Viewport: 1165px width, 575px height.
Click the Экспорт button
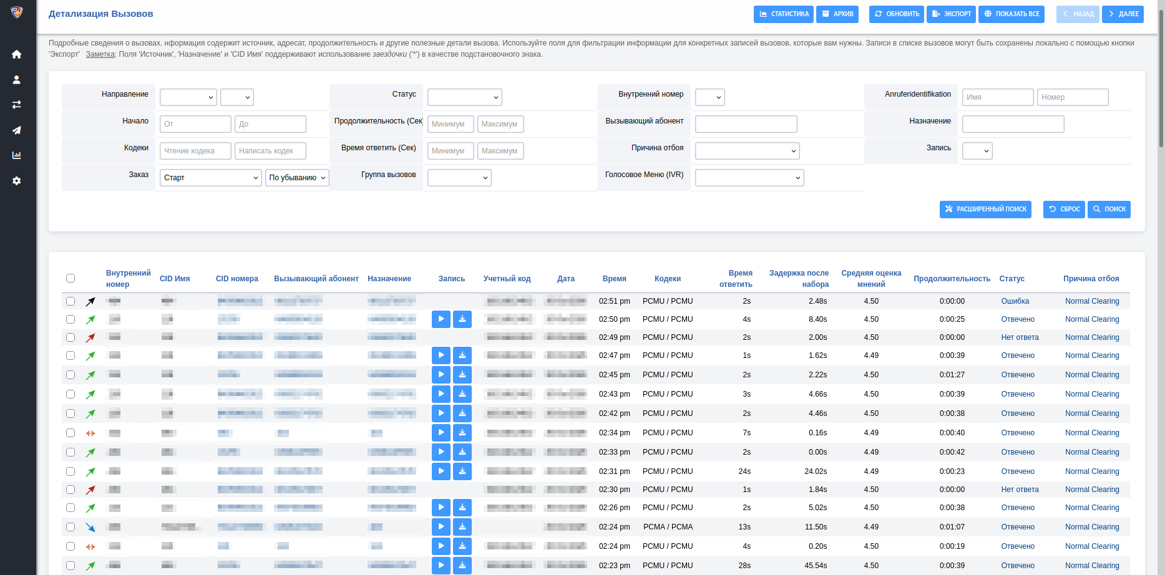tap(952, 14)
